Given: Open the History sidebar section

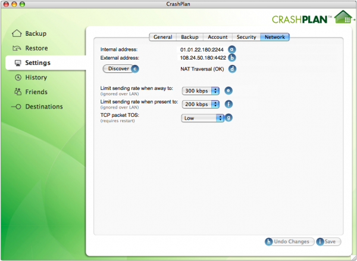Looking at the screenshot, I should click(31, 77).
